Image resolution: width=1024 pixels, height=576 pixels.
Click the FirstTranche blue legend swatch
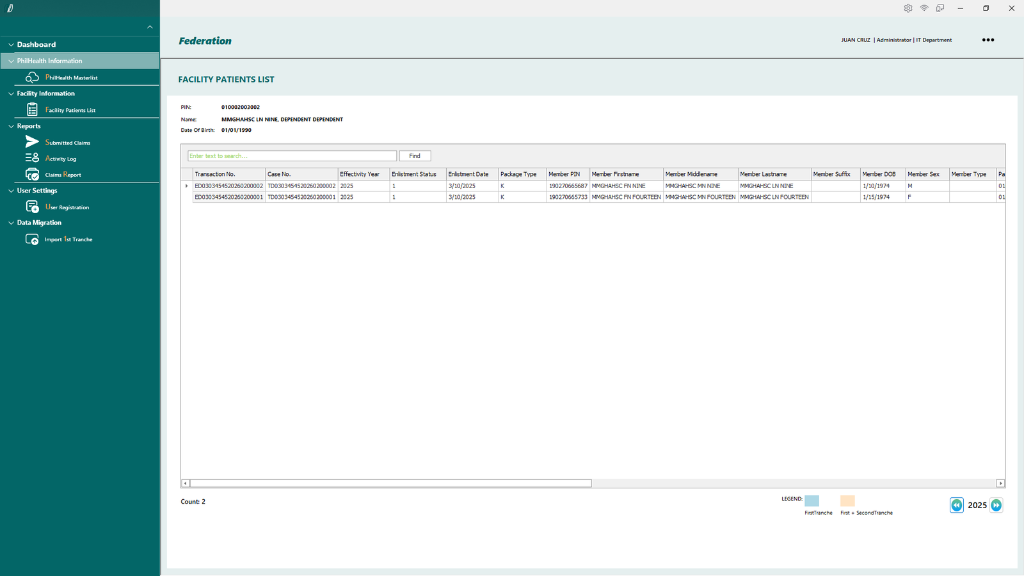tap(812, 501)
